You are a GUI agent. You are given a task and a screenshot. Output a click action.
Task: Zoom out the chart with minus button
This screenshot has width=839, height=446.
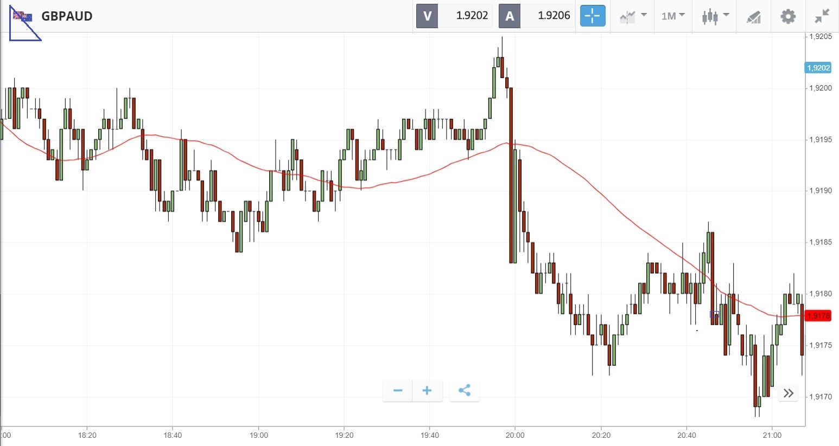[x=398, y=391]
